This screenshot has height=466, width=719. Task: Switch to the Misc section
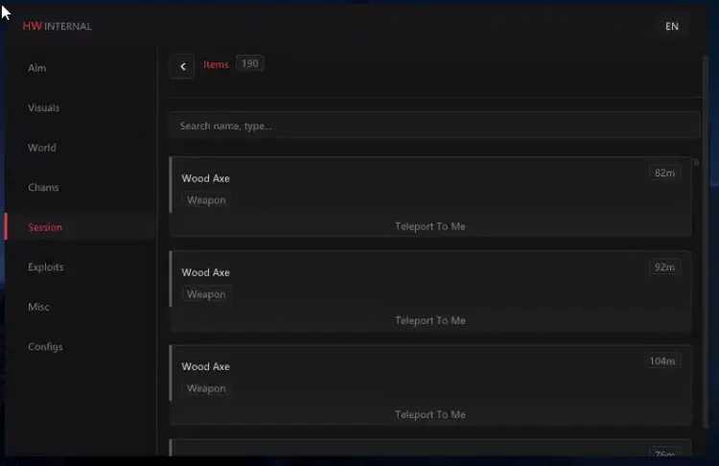tap(38, 307)
